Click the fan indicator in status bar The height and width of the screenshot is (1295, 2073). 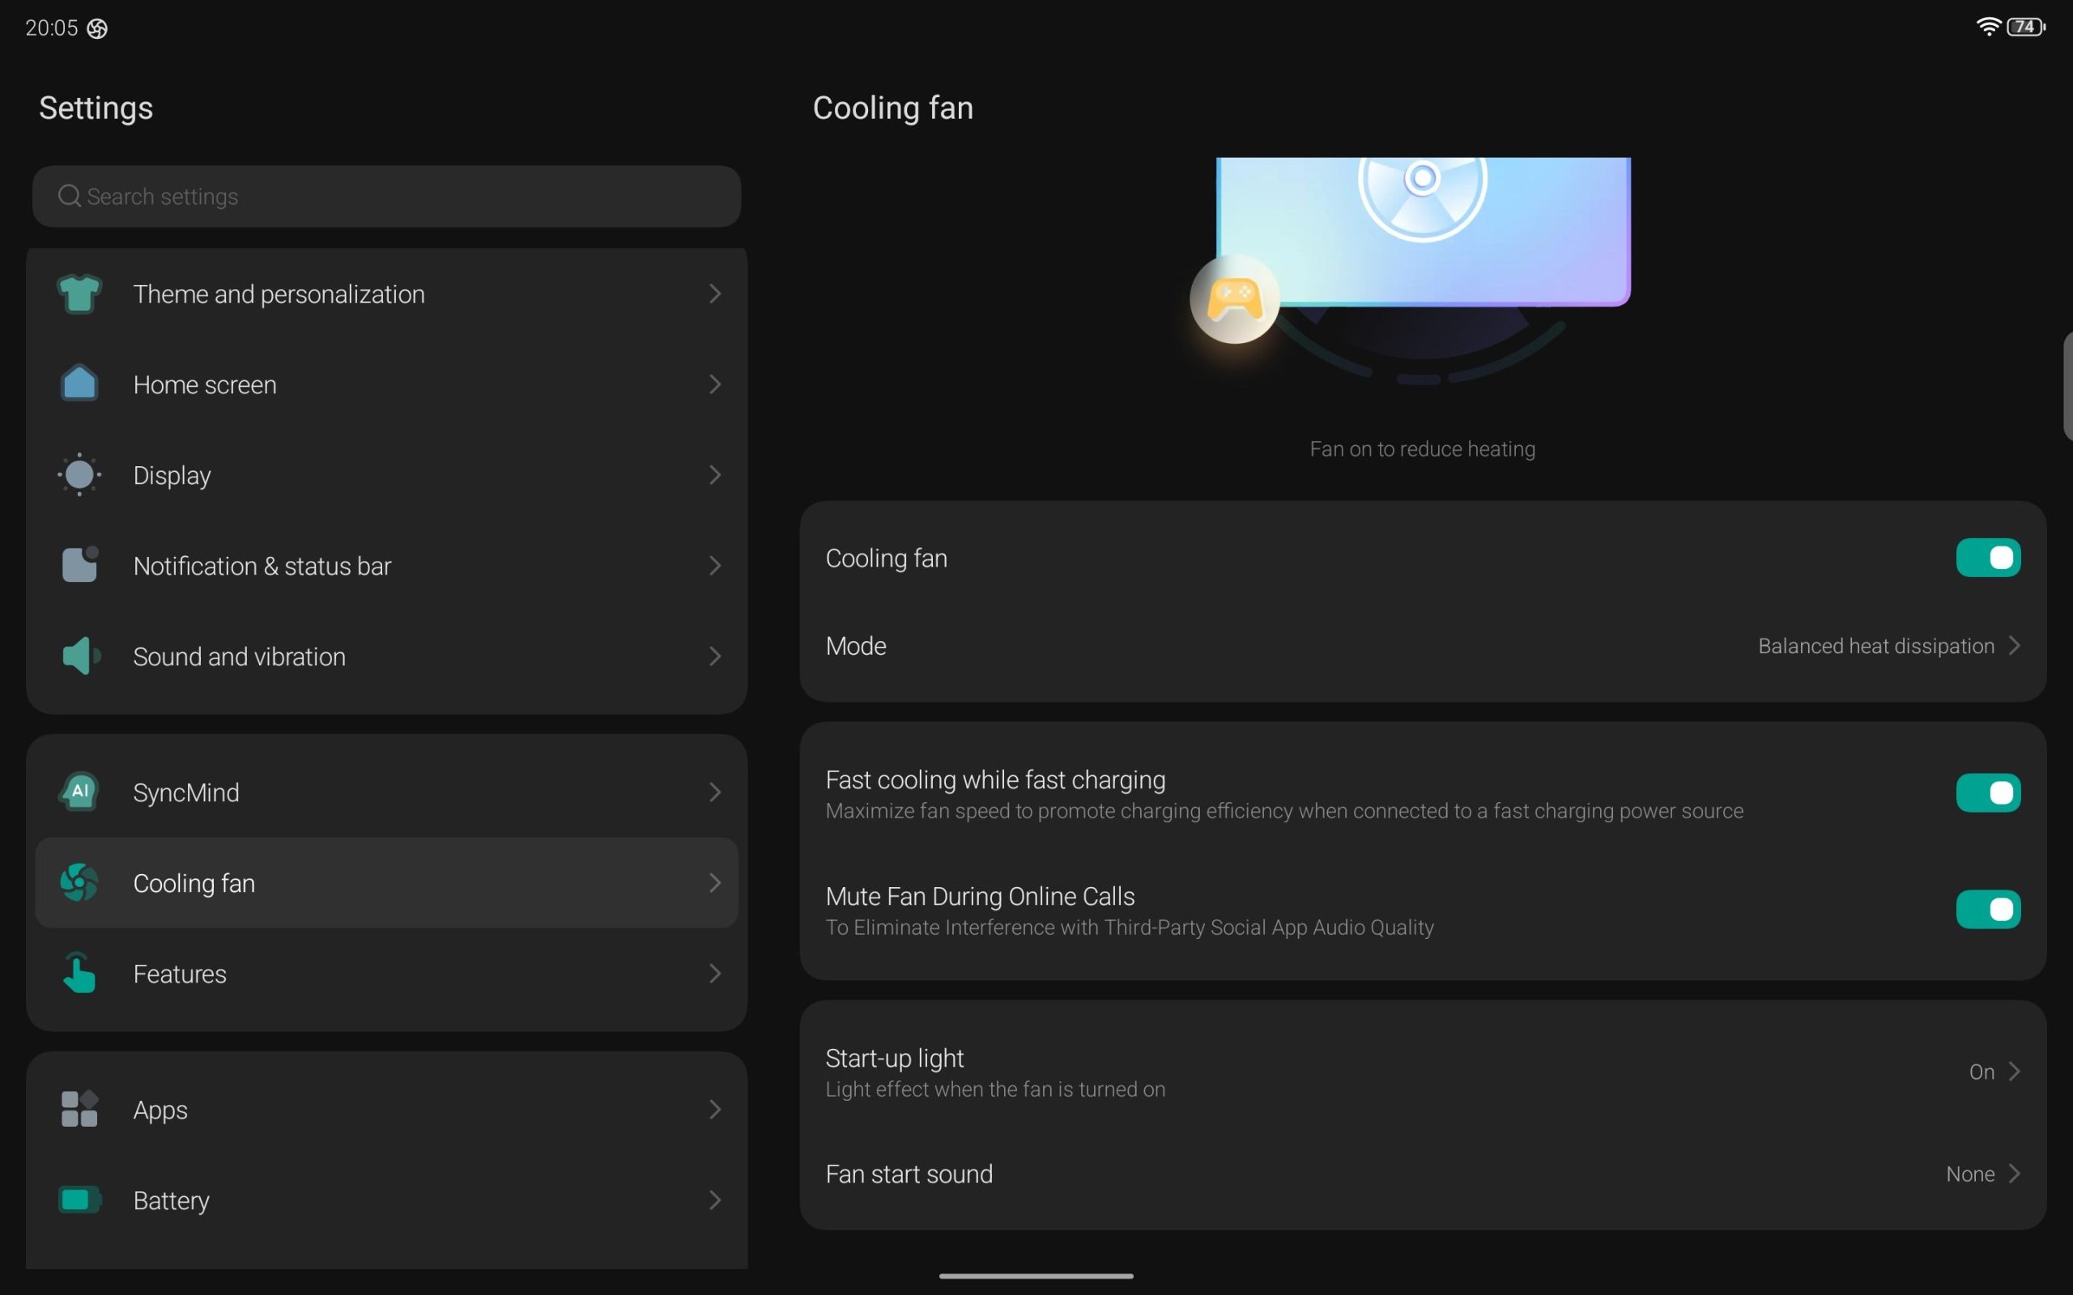click(x=98, y=28)
